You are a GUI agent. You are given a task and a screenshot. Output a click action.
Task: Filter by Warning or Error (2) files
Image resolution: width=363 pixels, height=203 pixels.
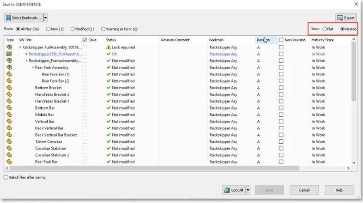(x=103, y=29)
